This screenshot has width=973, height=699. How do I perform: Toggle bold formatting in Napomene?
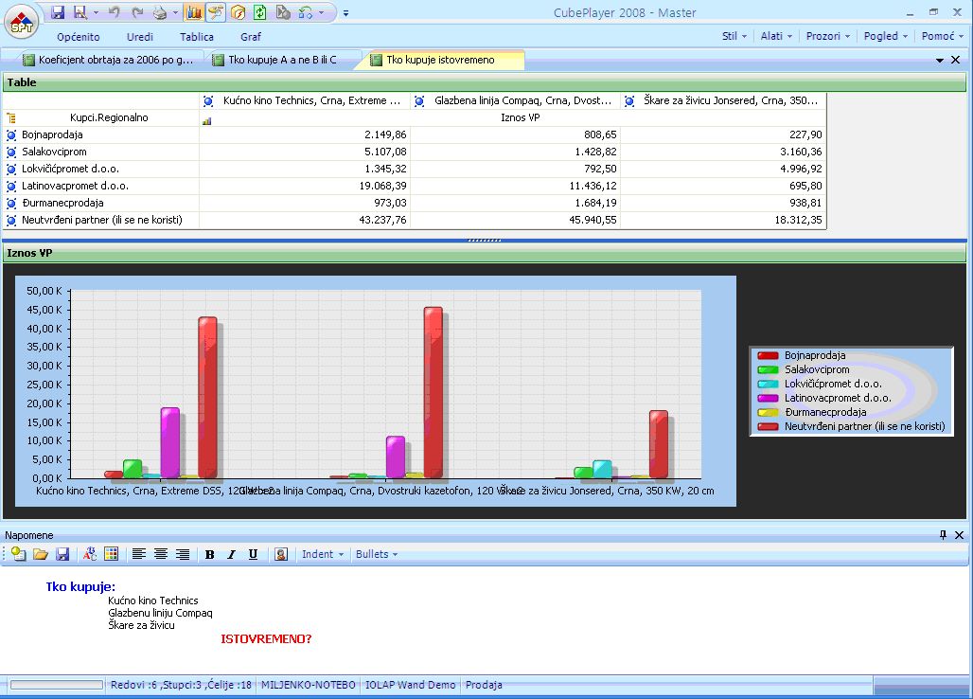click(x=210, y=554)
